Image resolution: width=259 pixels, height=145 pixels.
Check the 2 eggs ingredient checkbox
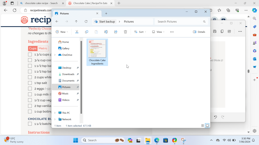(30, 89)
